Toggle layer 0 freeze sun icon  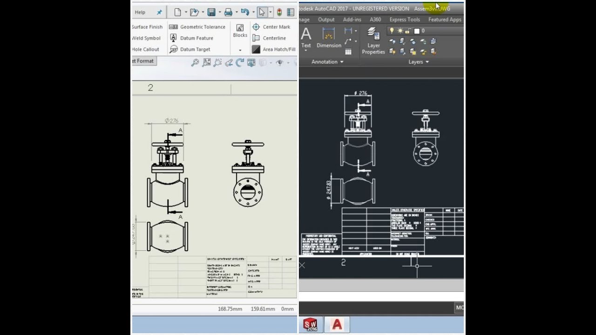(x=400, y=31)
